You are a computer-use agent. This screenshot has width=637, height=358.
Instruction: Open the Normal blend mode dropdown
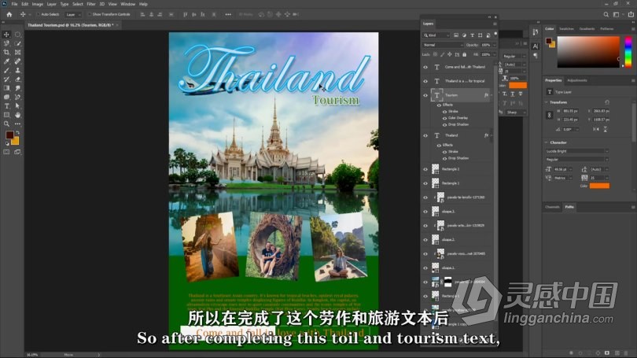(x=443, y=45)
